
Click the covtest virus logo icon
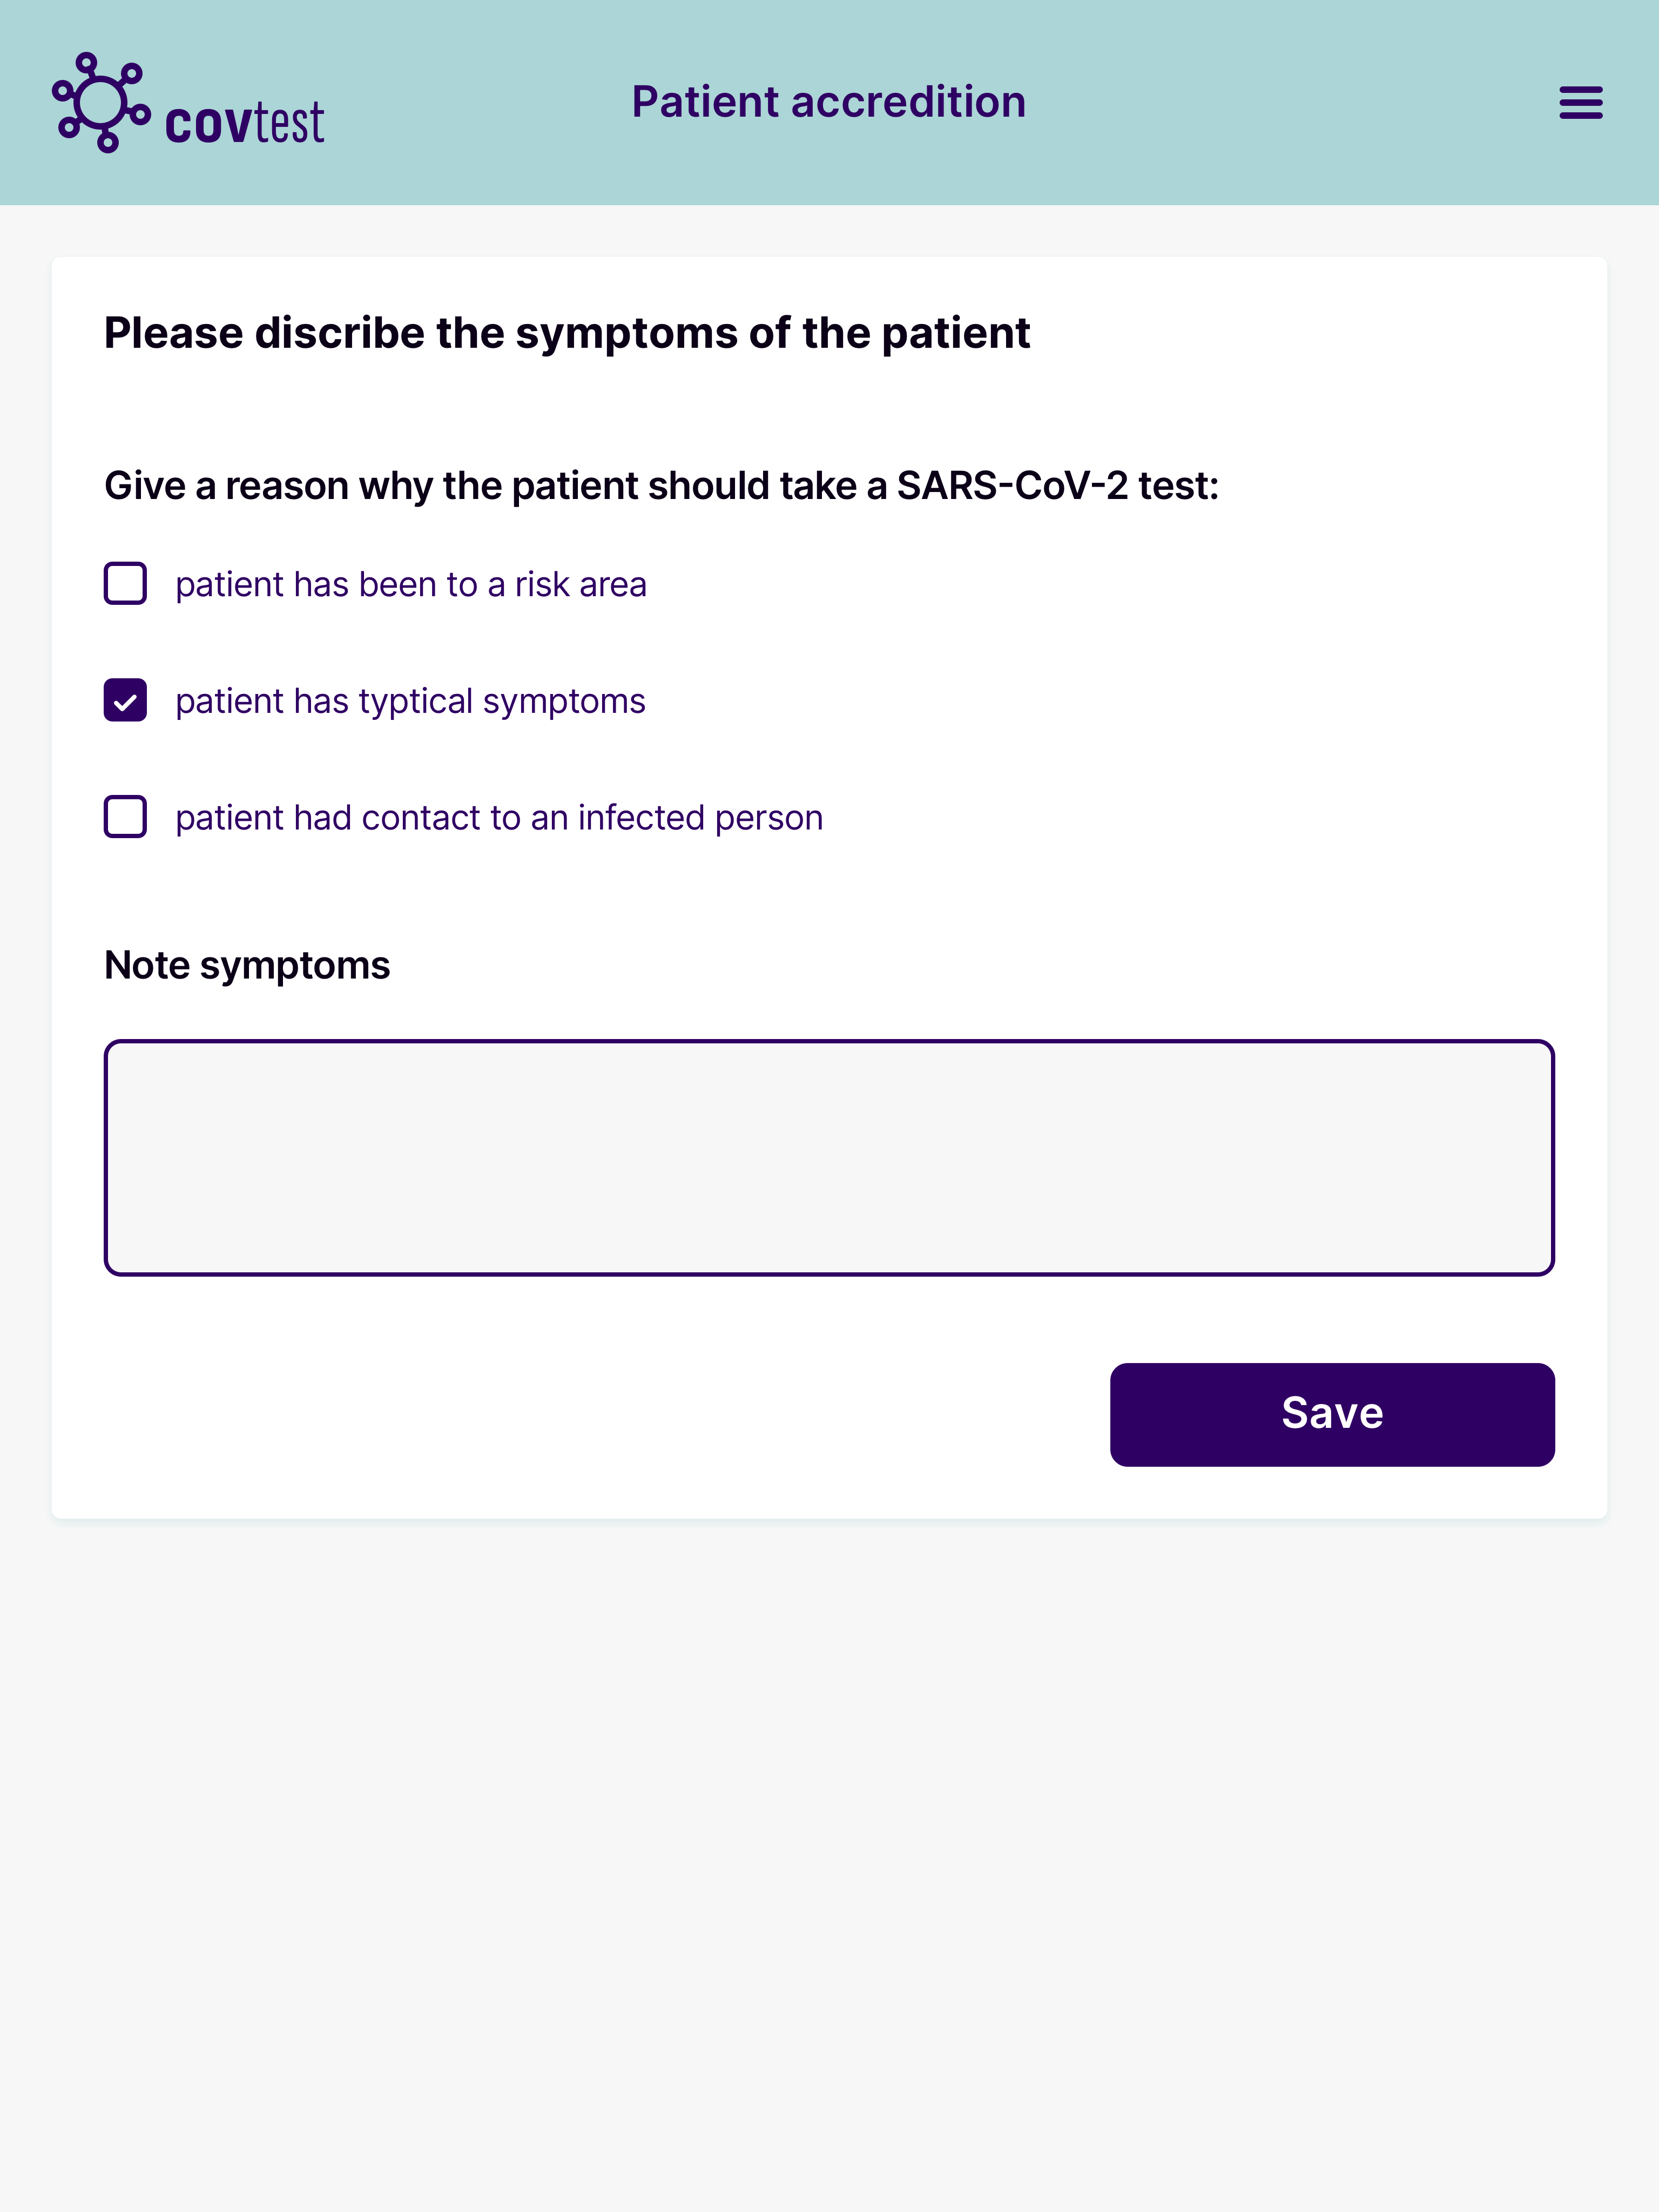pyautogui.click(x=101, y=102)
